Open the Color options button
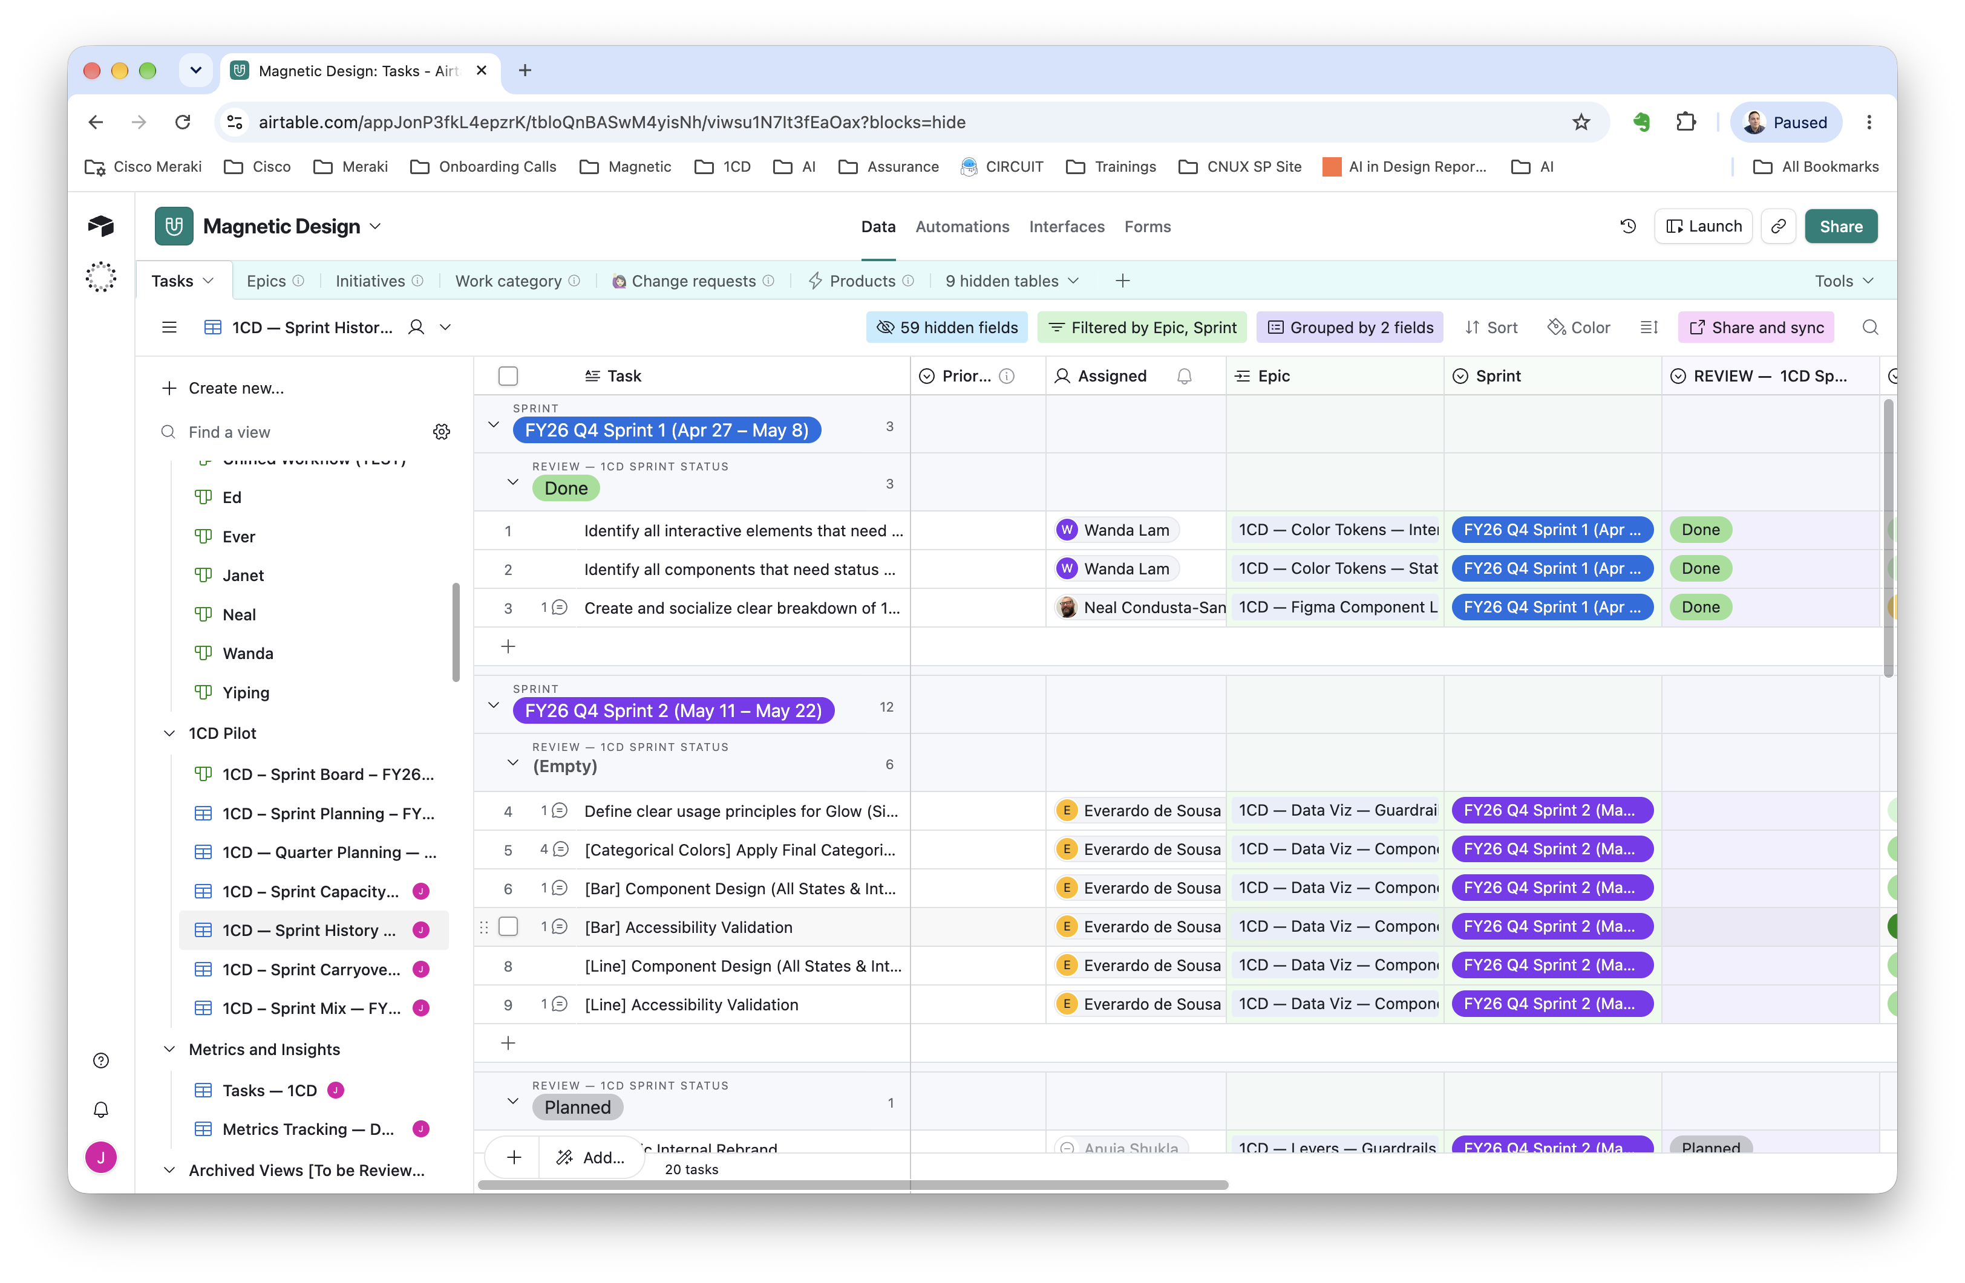The image size is (1965, 1283). (x=1578, y=328)
